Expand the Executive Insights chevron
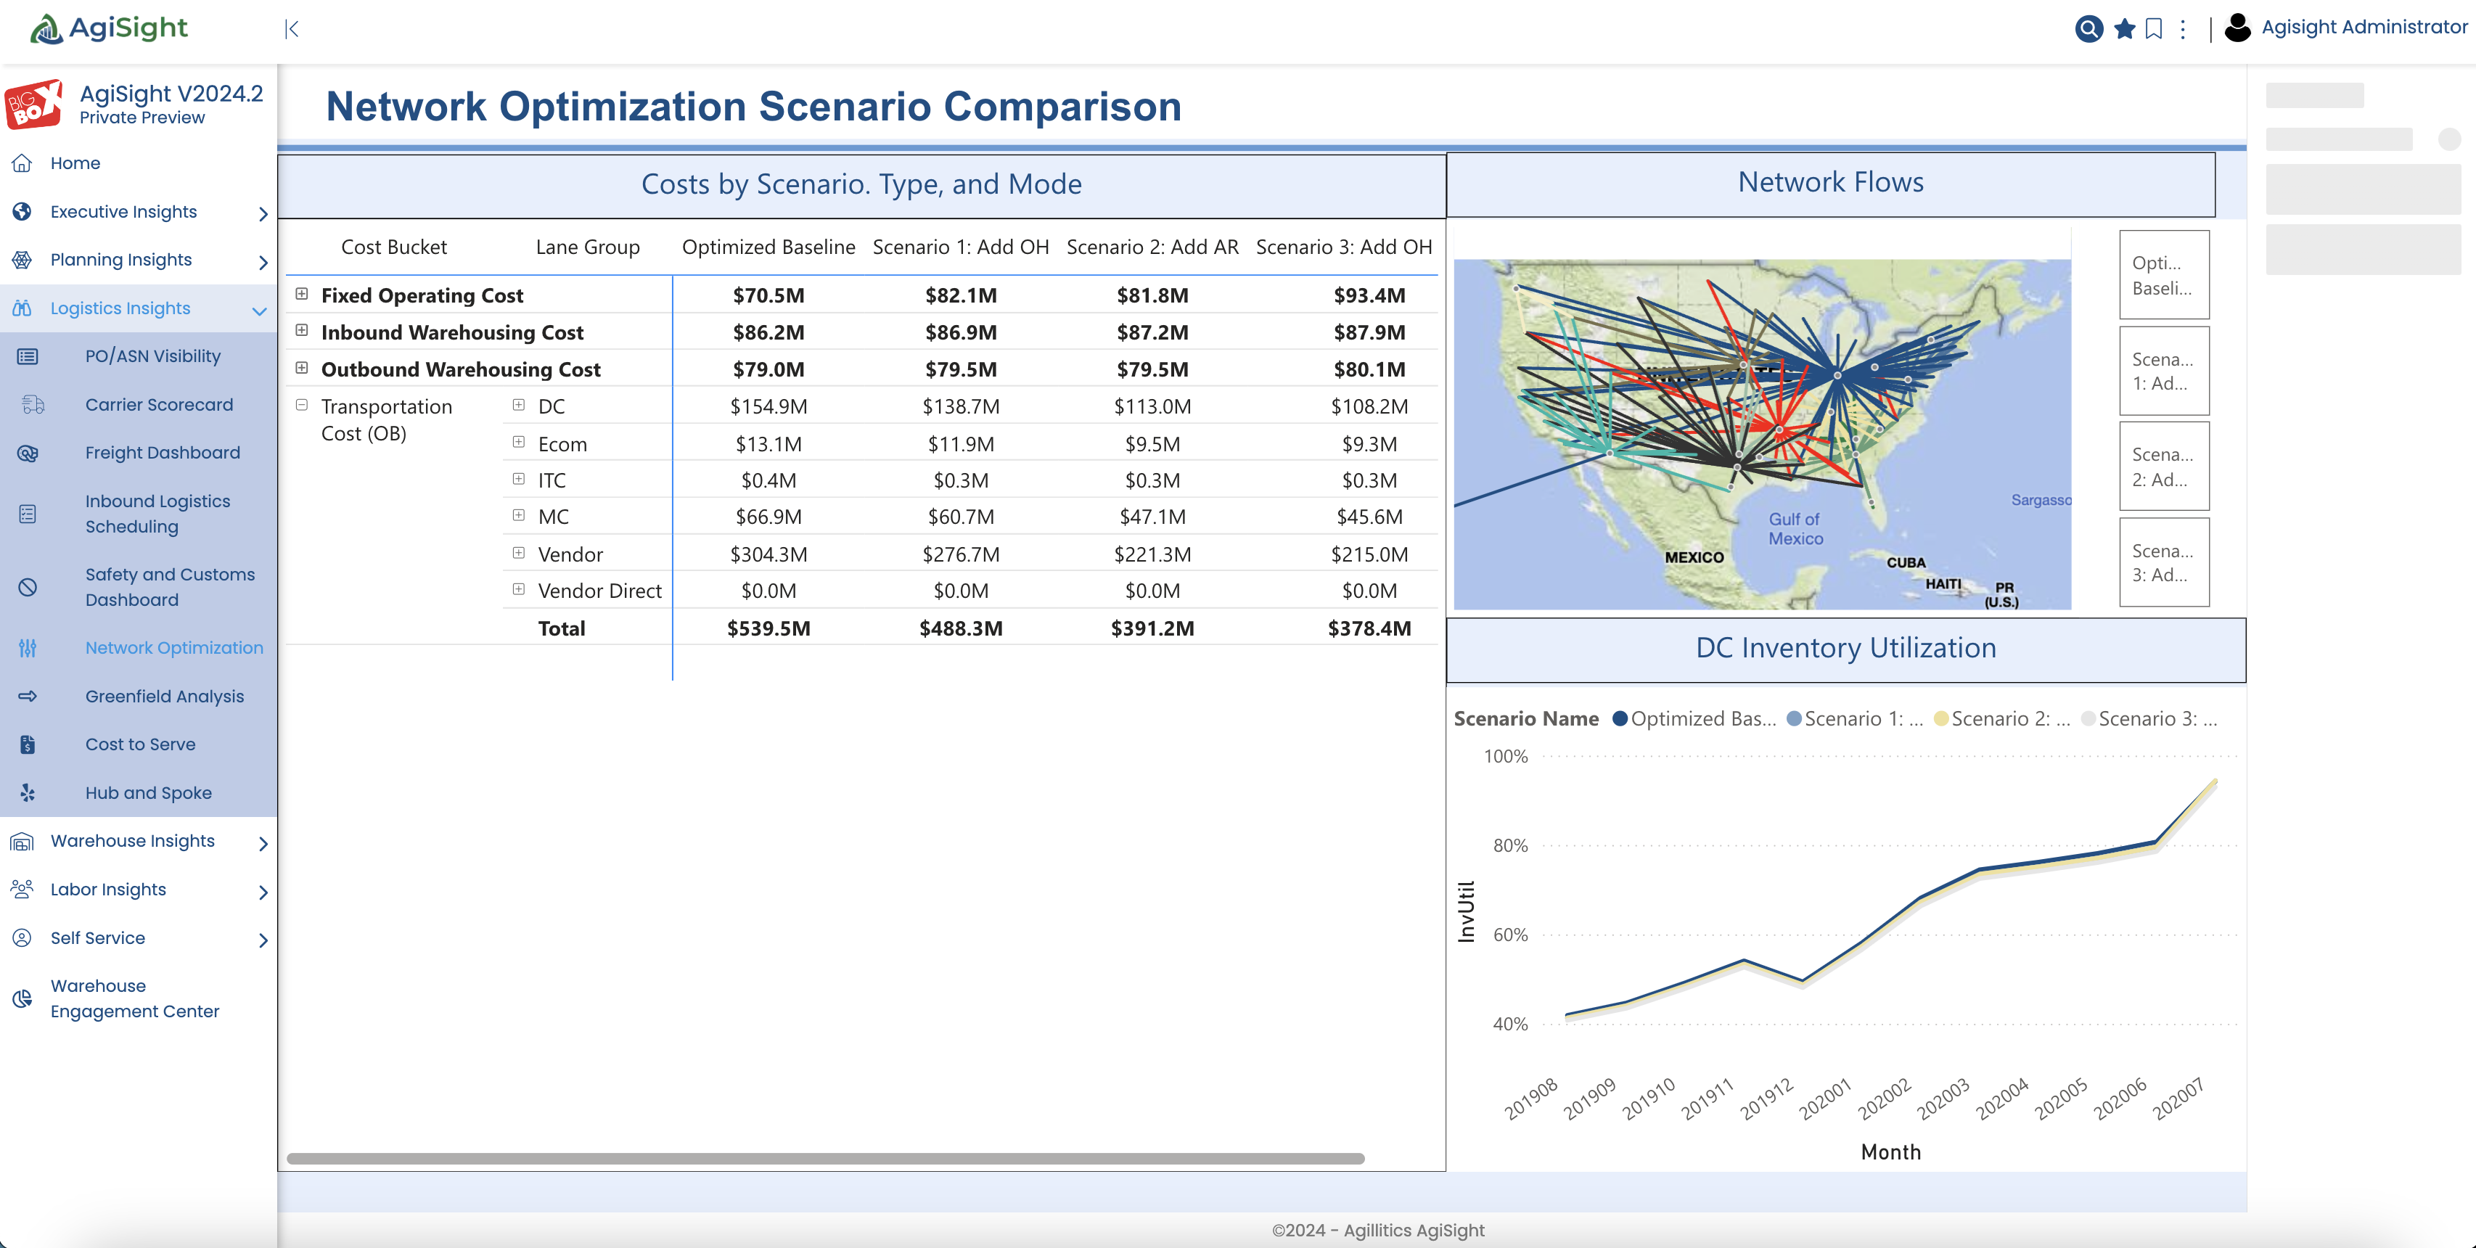The image size is (2476, 1248). (x=263, y=213)
